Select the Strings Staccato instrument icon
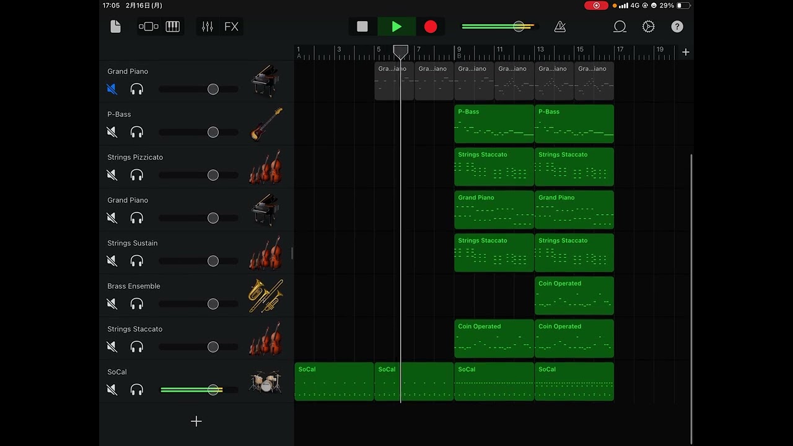The height and width of the screenshot is (446, 793). pos(266,339)
